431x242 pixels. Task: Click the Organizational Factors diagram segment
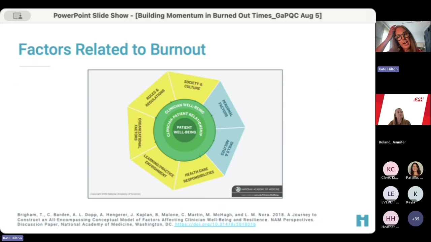coord(140,133)
